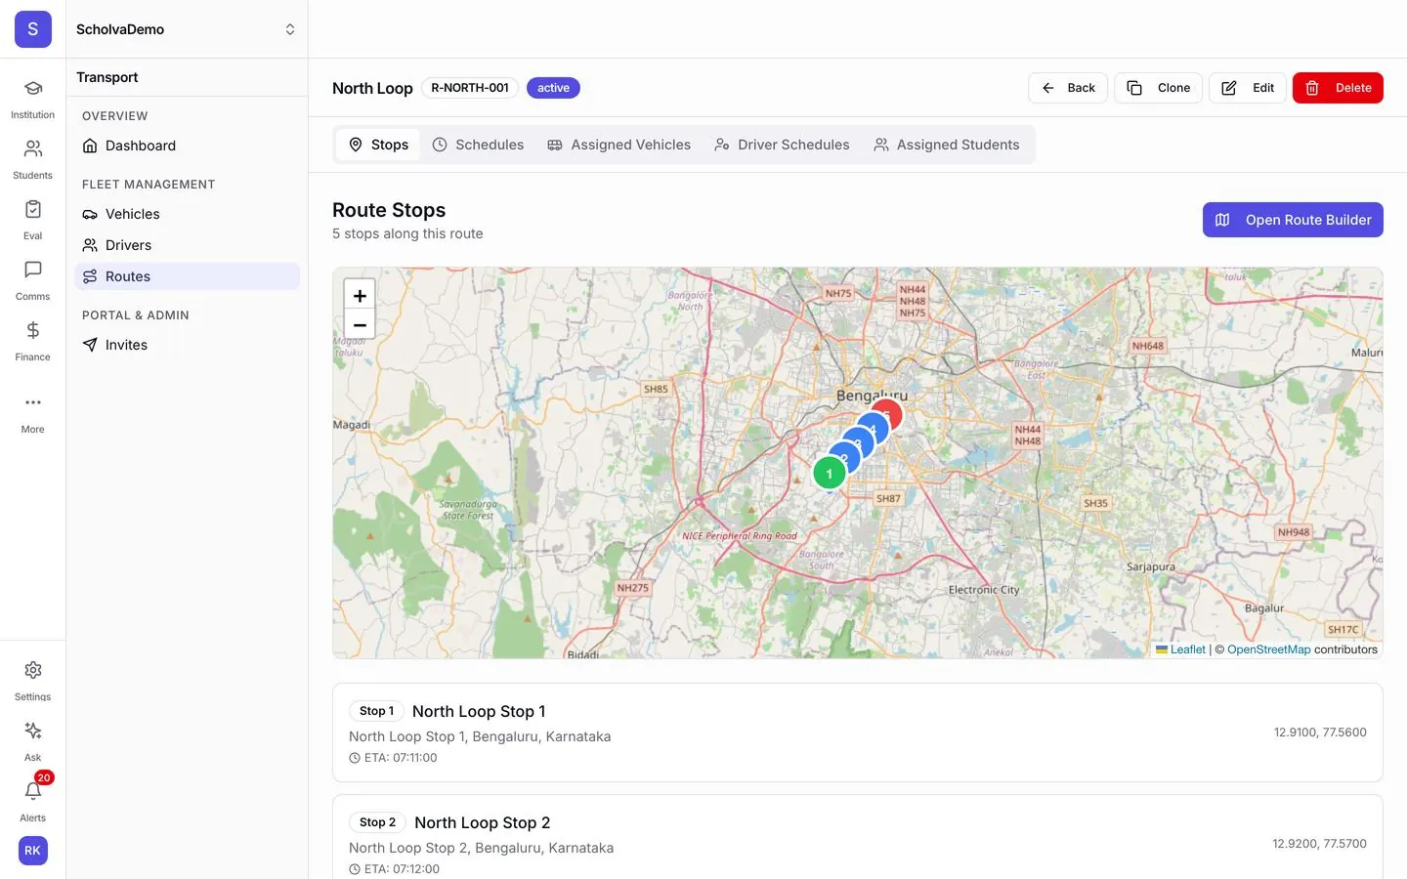
Task: Switch to the Stops tab
Action: click(x=378, y=145)
